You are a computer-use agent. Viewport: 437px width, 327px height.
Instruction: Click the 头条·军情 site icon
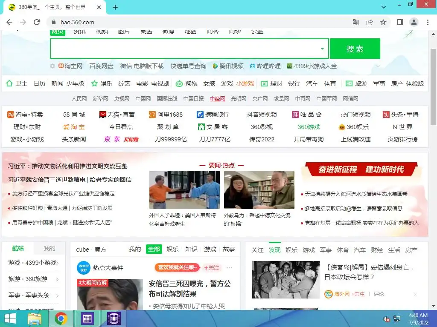click(386, 115)
